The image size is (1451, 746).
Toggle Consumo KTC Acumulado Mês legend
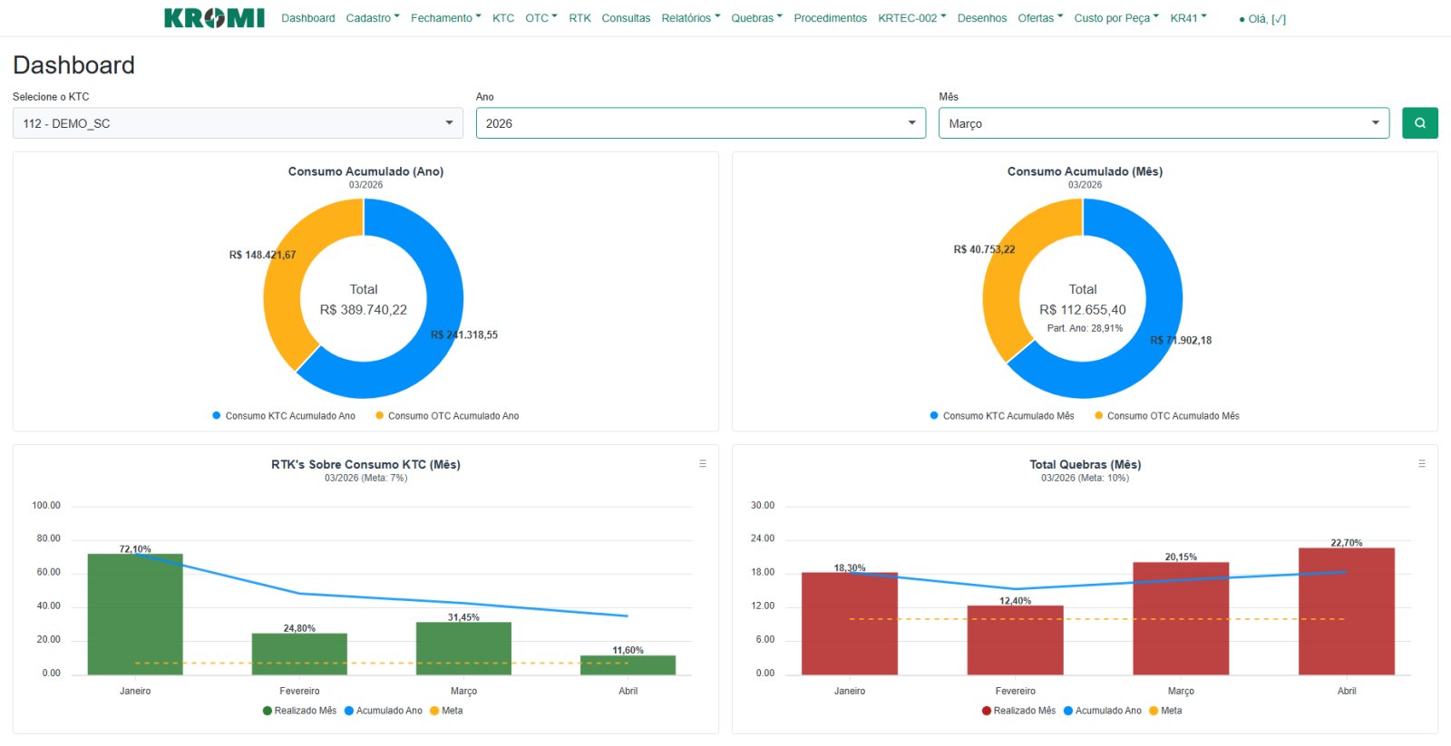[1002, 416]
